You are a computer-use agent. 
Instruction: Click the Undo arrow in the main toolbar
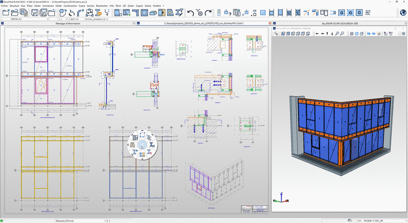click(190, 13)
